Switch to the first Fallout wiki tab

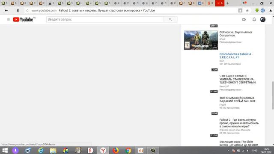(x=4, y=3)
